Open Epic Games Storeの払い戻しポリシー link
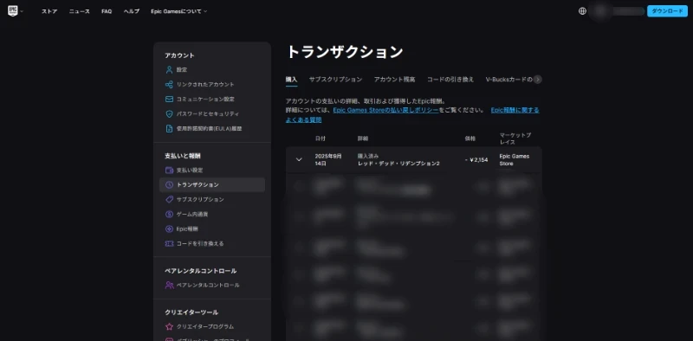The width and height of the screenshot is (693, 341). [385, 110]
